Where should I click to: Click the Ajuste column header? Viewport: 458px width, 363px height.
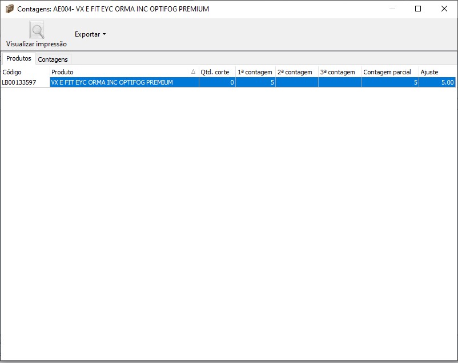tap(437, 72)
